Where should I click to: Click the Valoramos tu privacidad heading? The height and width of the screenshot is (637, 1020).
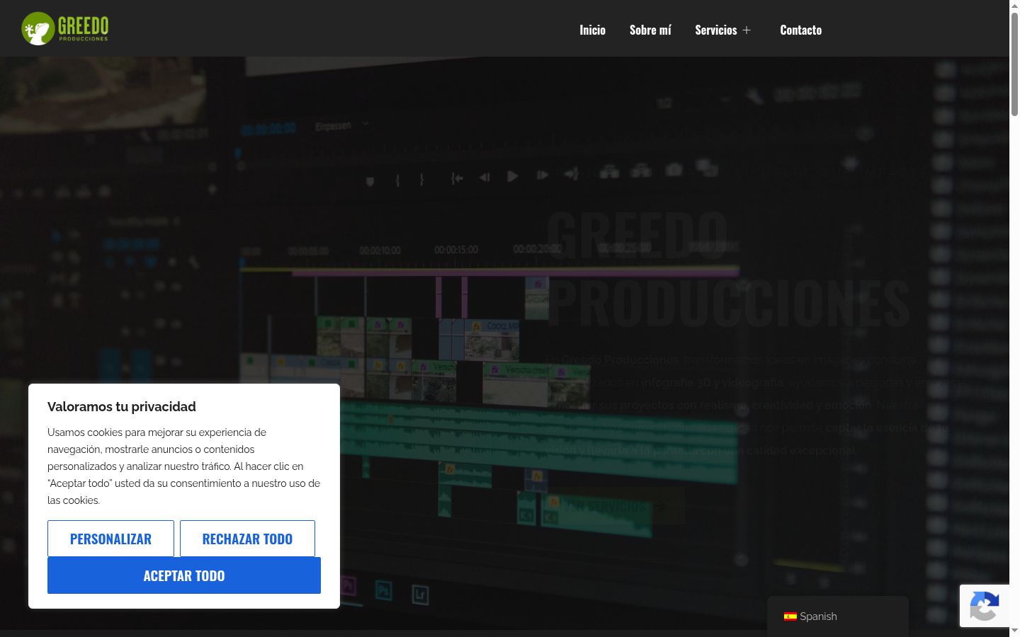pyautogui.click(x=122, y=406)
